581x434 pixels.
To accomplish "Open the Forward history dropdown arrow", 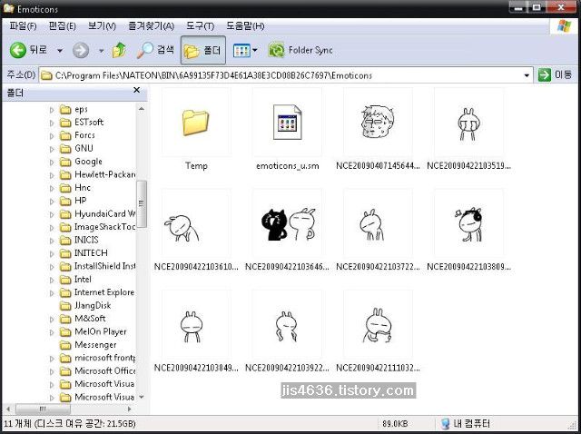I will click(101, 51).
